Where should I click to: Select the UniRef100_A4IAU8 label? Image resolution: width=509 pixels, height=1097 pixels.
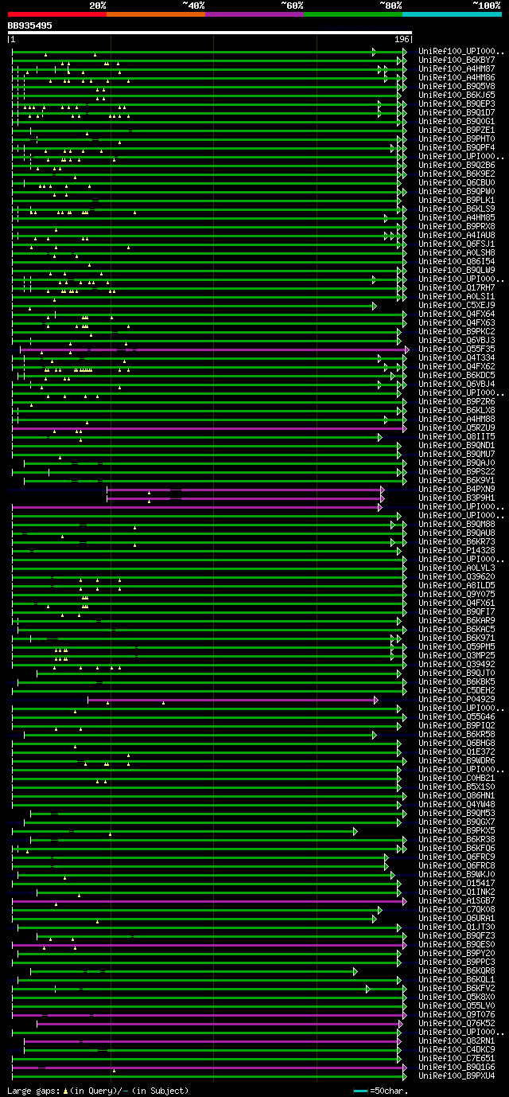457,235
